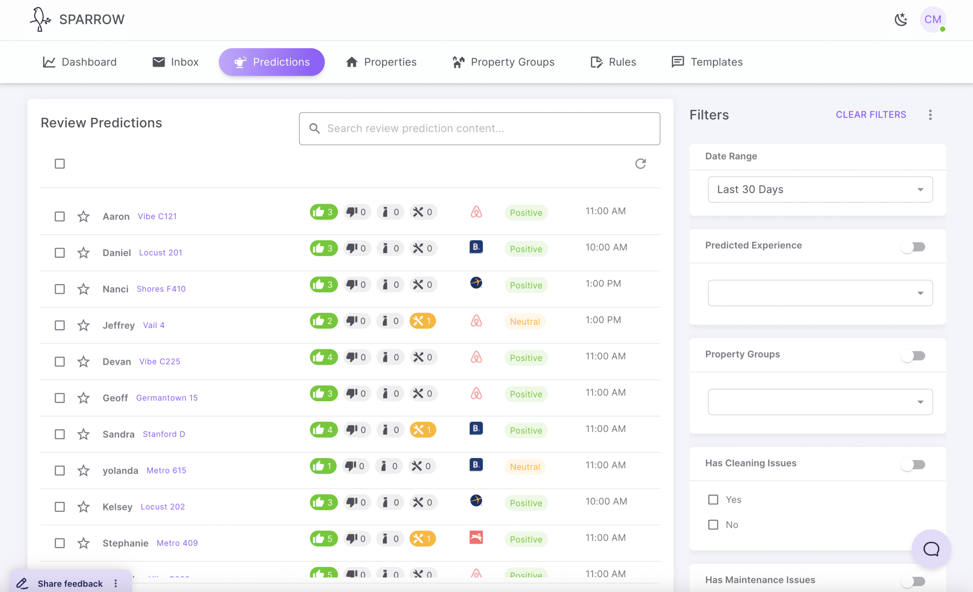The width and height of the screenshot is (973, 592).
Task: Go to the Rules tab
Action: [613, 62]
